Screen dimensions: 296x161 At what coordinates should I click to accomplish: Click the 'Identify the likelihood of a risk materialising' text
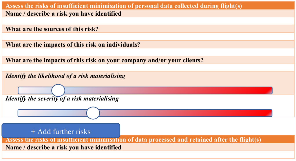(x=65, y=76)
